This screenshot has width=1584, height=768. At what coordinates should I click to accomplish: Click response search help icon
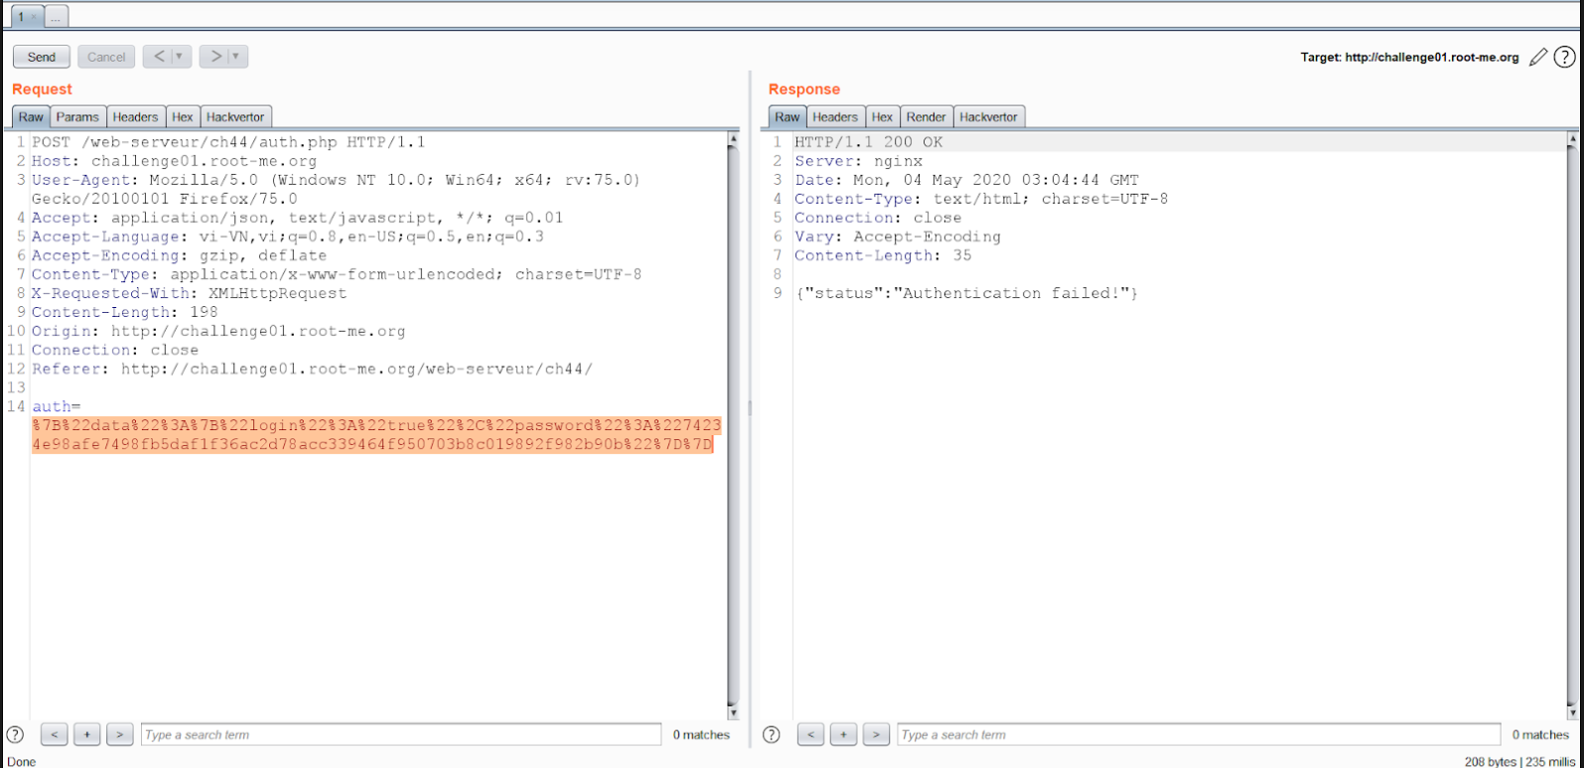click(x=772, y=735)
